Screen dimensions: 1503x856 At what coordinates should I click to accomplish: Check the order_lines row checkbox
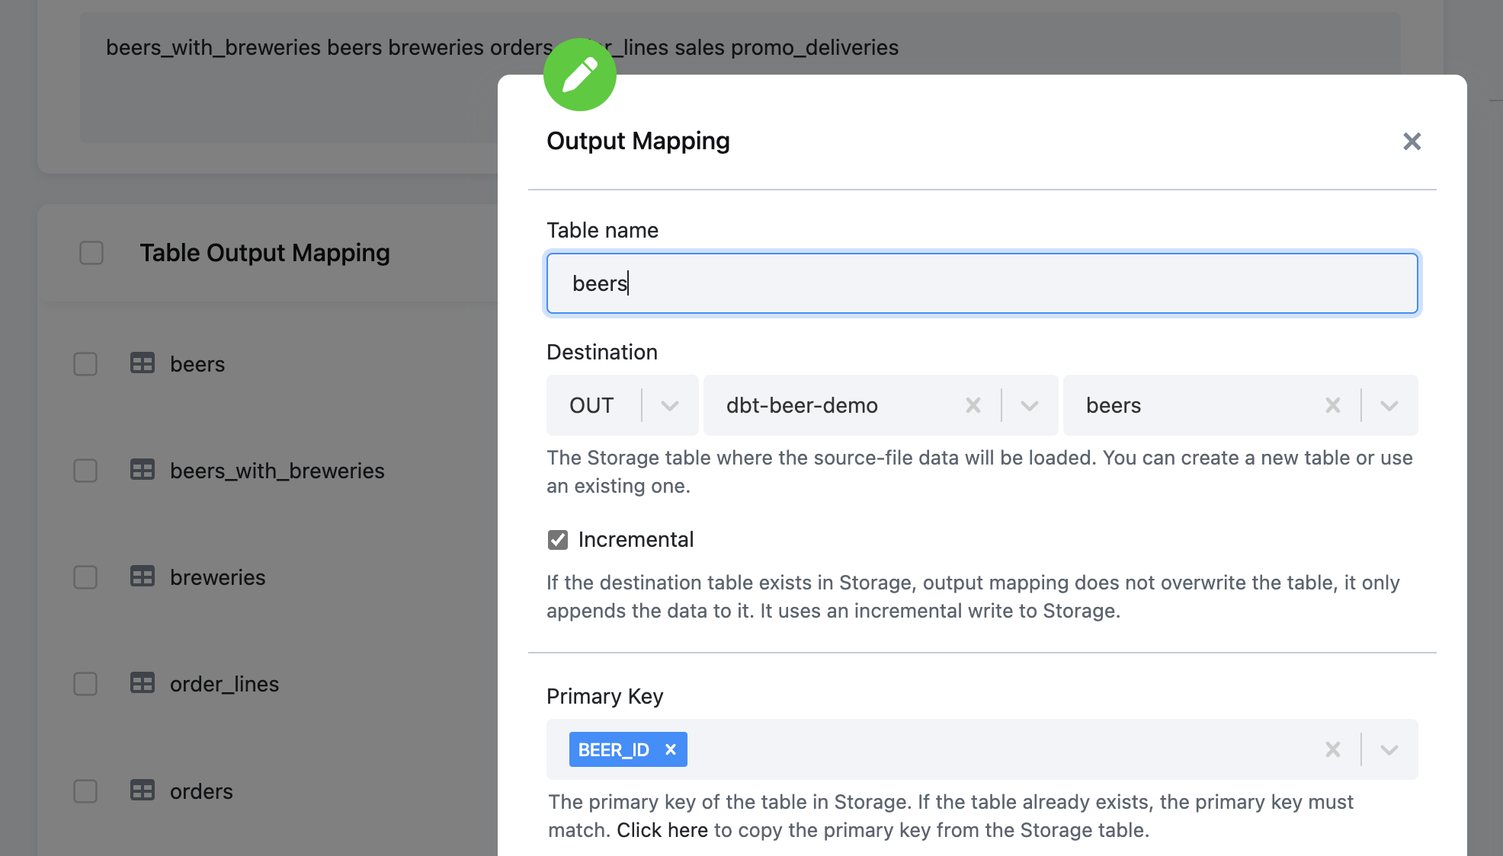[85, 684]
